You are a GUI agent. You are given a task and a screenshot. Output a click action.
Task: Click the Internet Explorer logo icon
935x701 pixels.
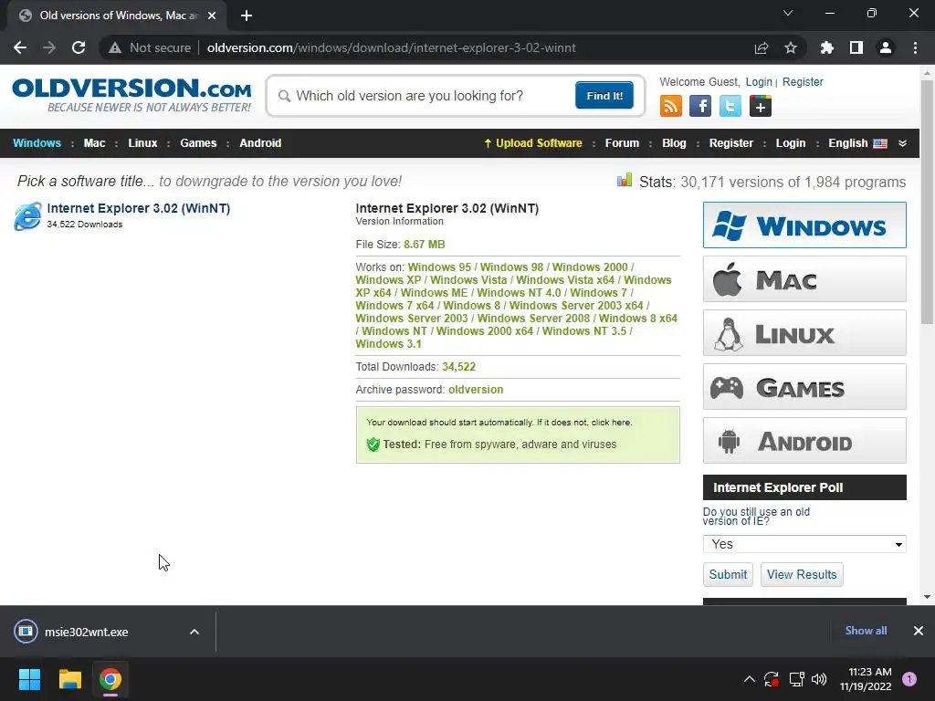[28, 215]
